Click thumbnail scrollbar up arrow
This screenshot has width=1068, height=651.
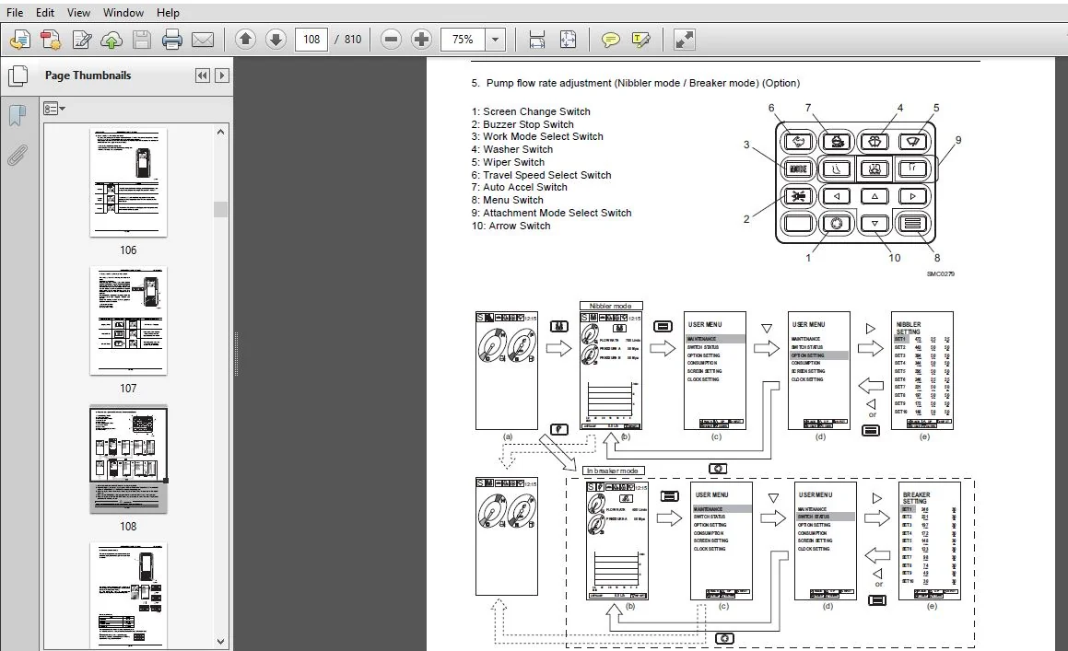(x=220, y=132)
